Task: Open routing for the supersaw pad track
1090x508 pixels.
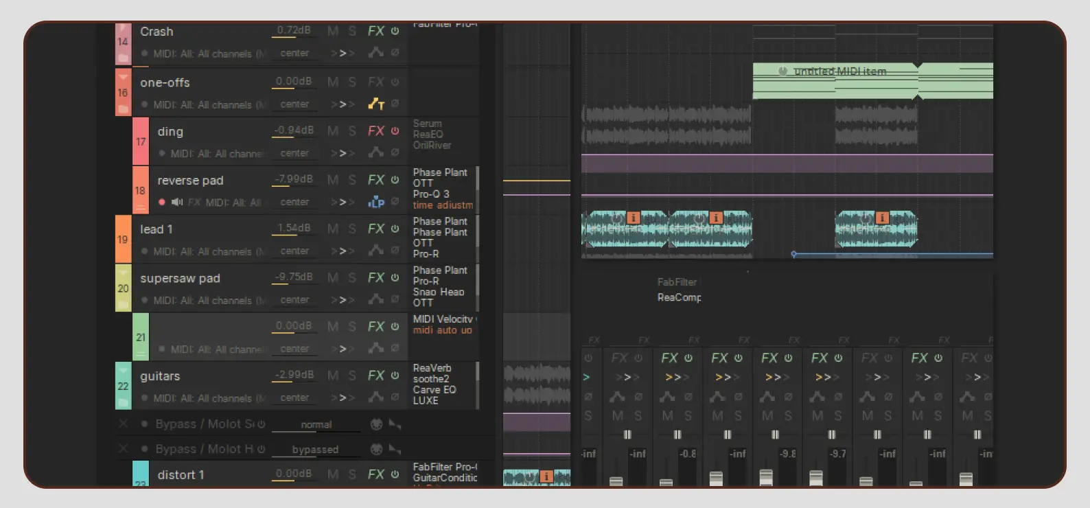Action: pyautogui.click(x=343, y=300)
